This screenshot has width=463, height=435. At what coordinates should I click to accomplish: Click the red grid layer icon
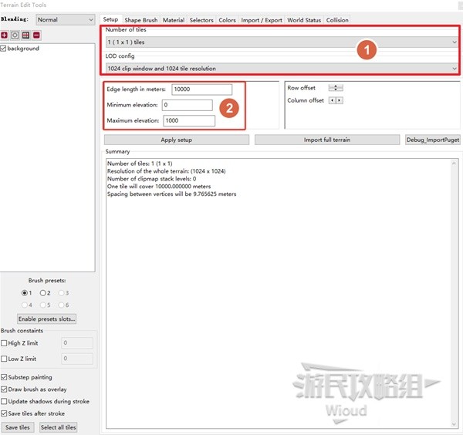coord(25,35)
